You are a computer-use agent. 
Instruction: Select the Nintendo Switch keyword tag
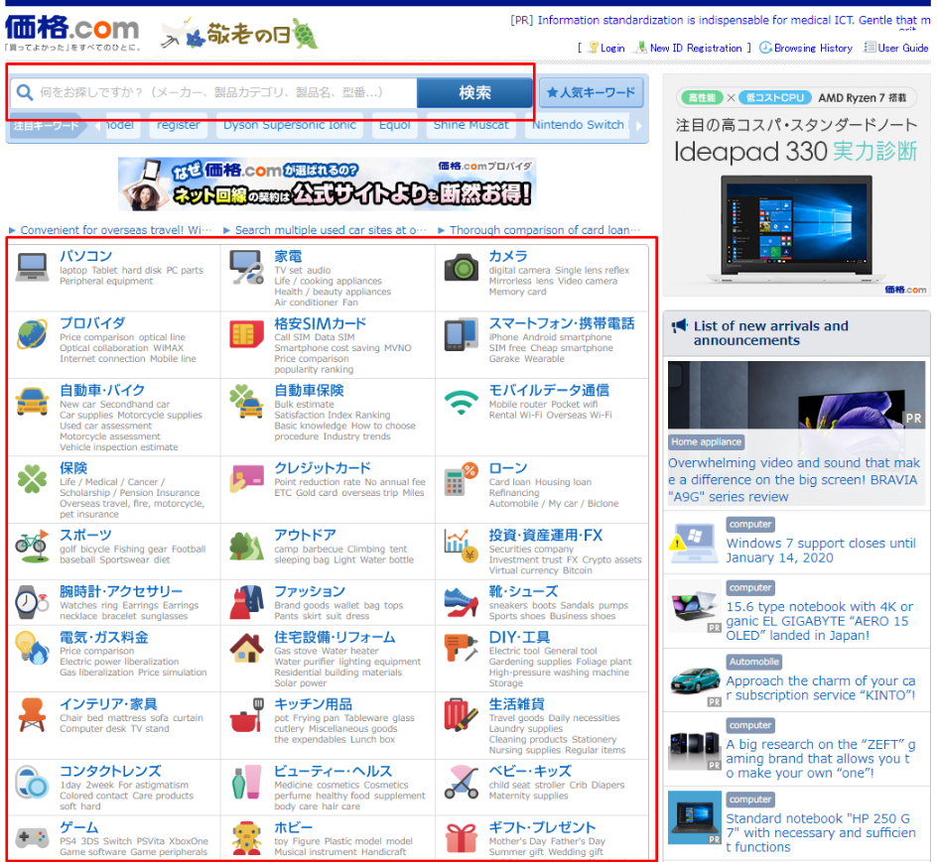click(x=578, y=125)
